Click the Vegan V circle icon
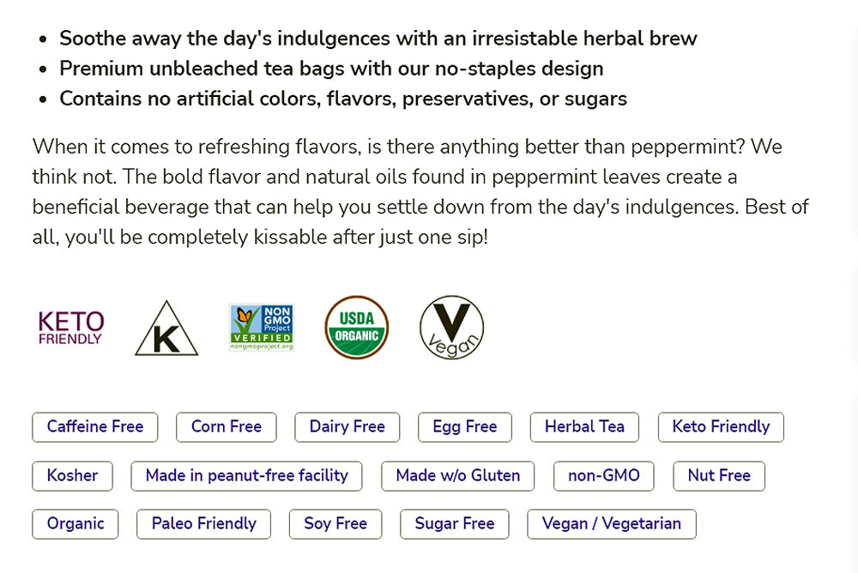Image resolution: width=858 pixels, height=573 pixels. (x=451, y=328)
